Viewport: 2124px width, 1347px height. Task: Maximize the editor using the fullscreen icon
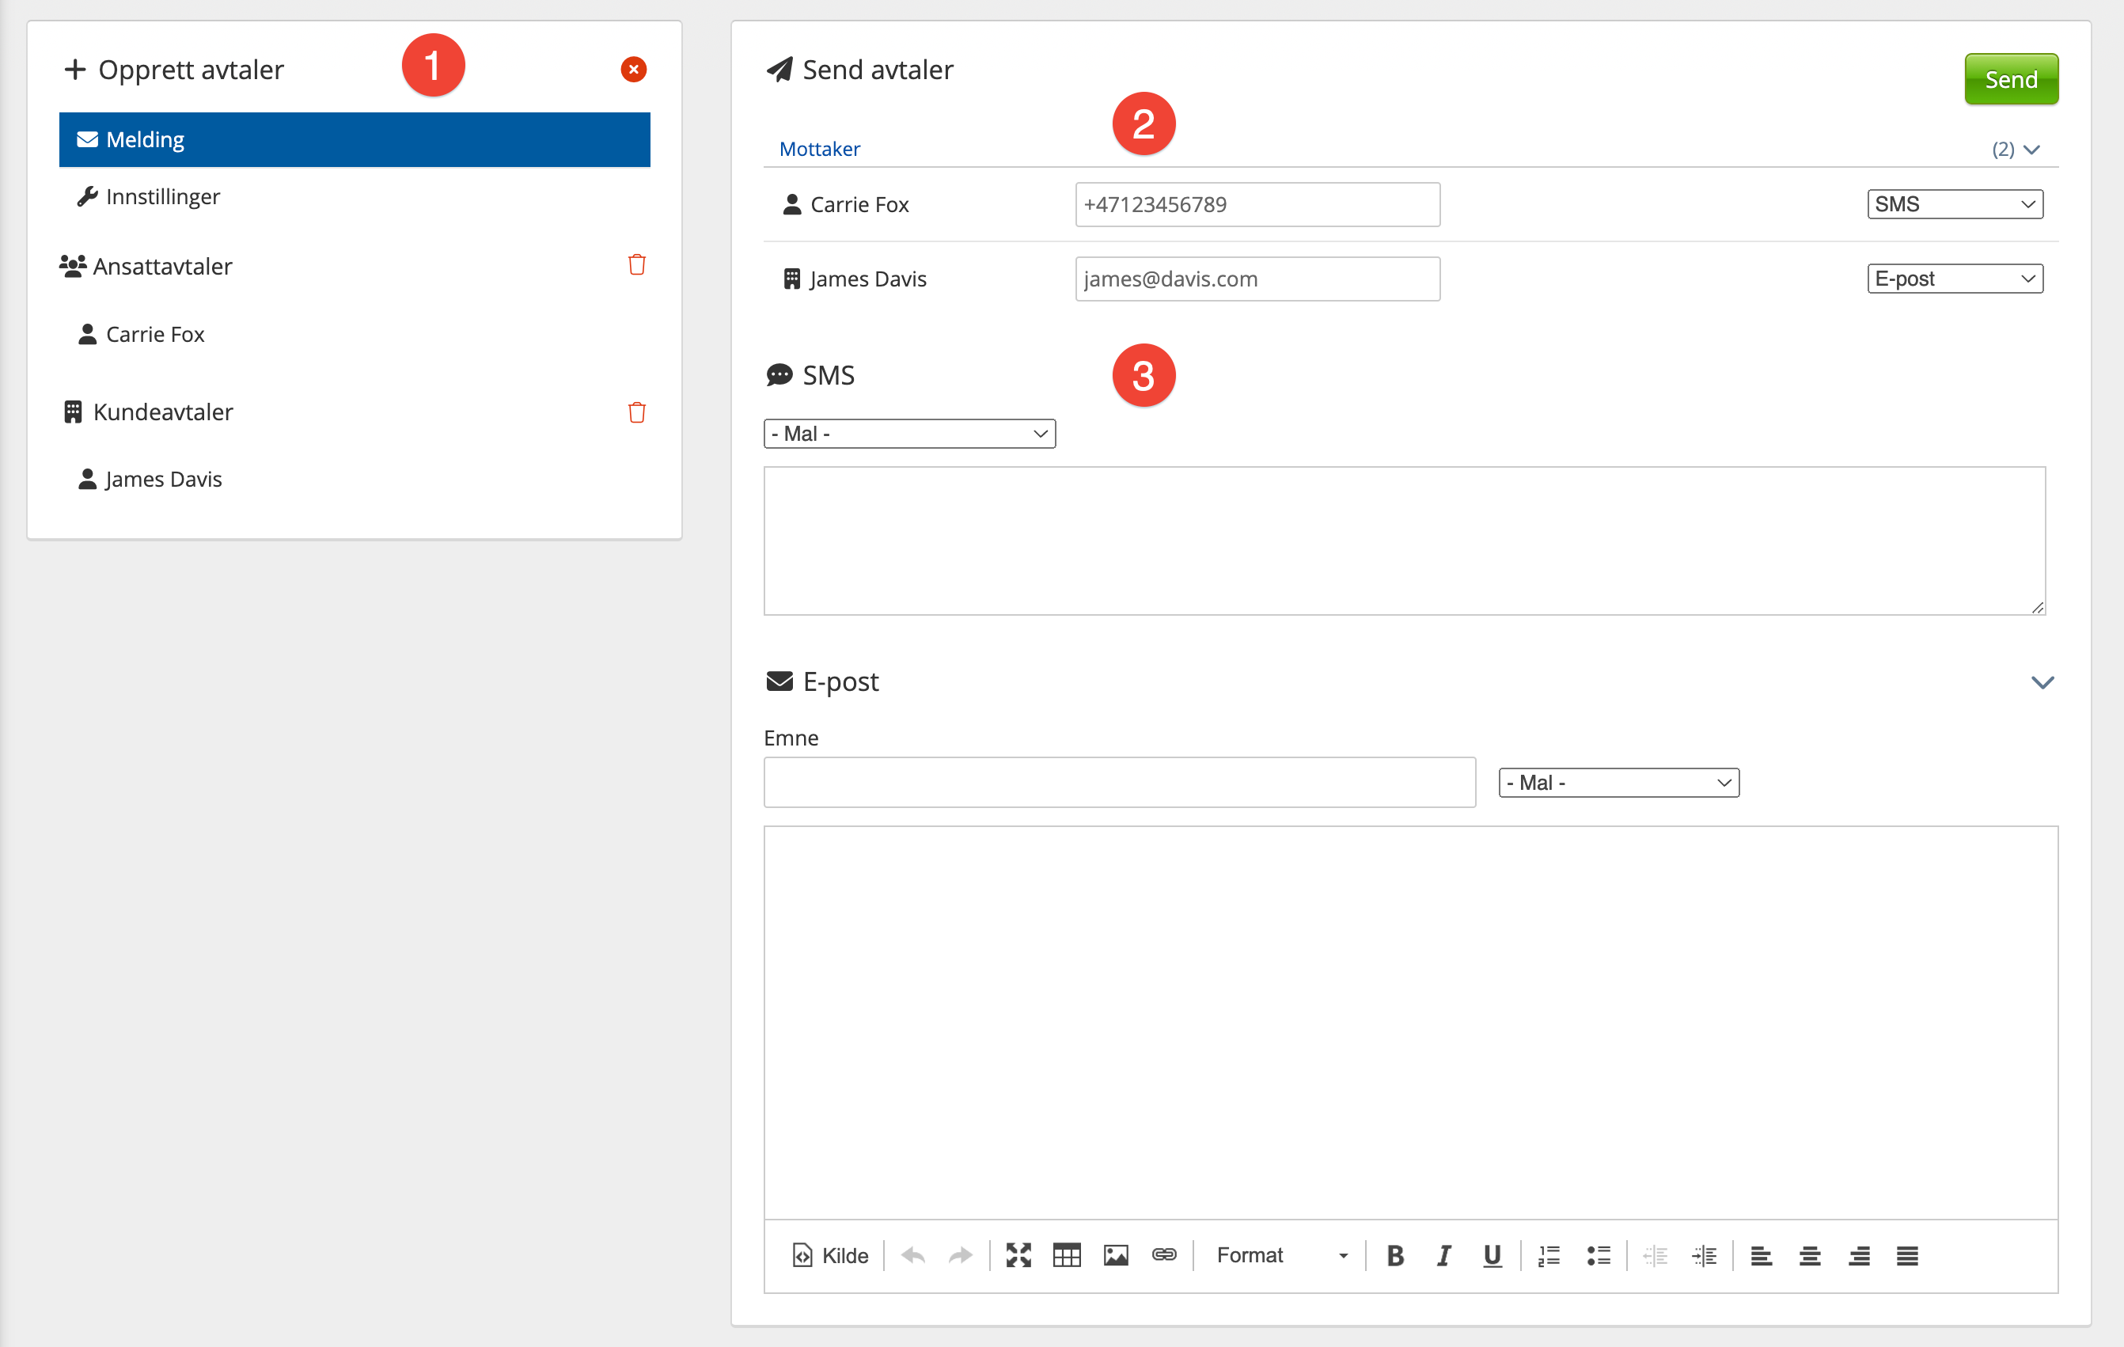click(1018, 1255)
